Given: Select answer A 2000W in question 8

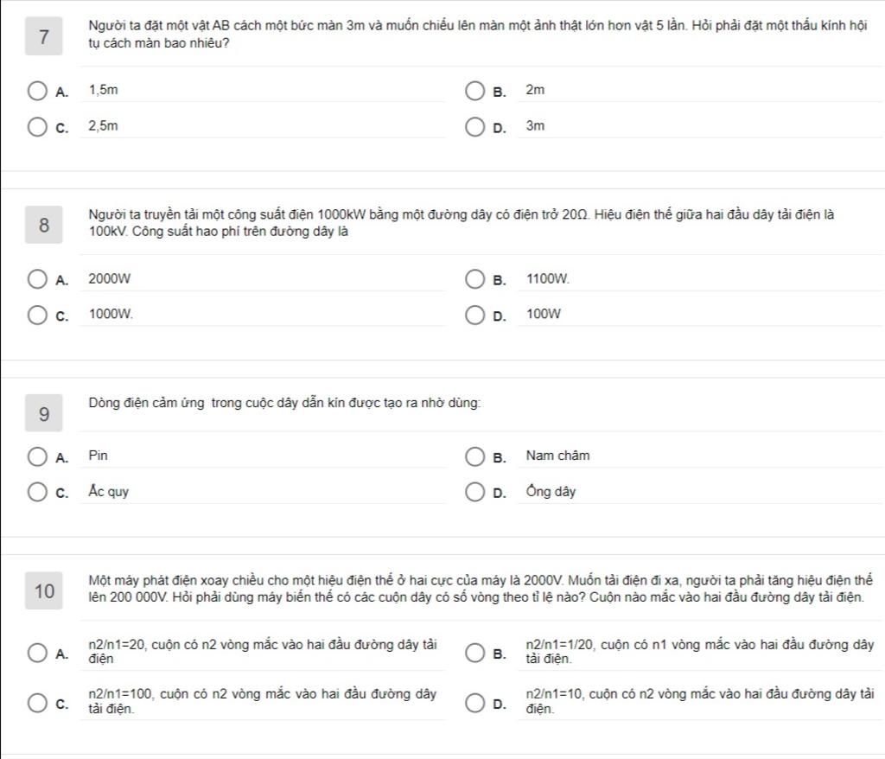Looking at the screenshot, I should [37, 279].
